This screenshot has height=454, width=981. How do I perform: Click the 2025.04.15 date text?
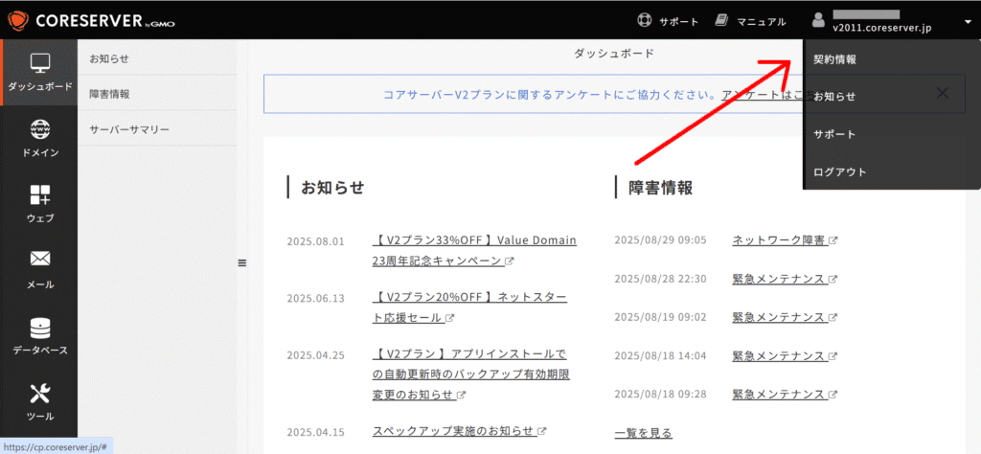click(x=315, y=431)
